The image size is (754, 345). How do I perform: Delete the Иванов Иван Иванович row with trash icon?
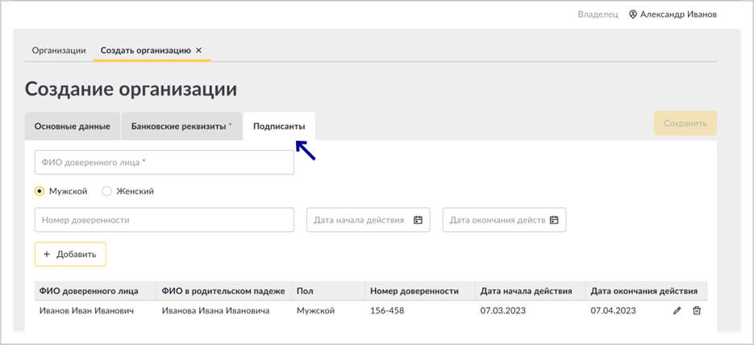tap(696, 311)
